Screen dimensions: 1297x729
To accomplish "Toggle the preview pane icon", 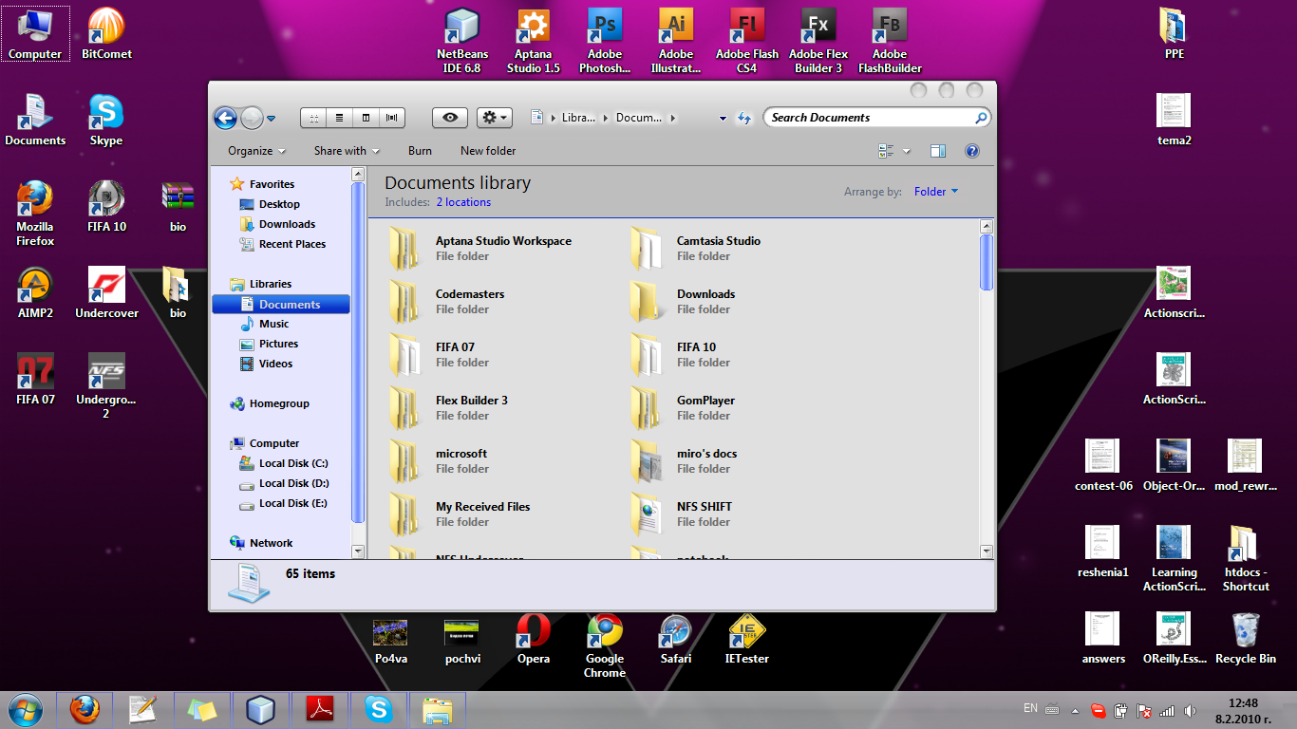I will coord(938,151).
